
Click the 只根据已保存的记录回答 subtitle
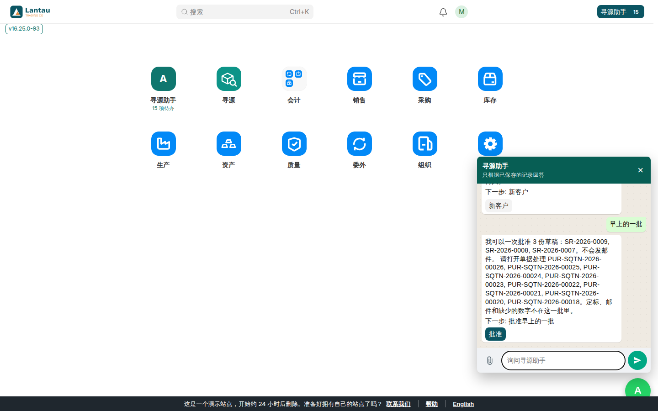coord(513,175)
